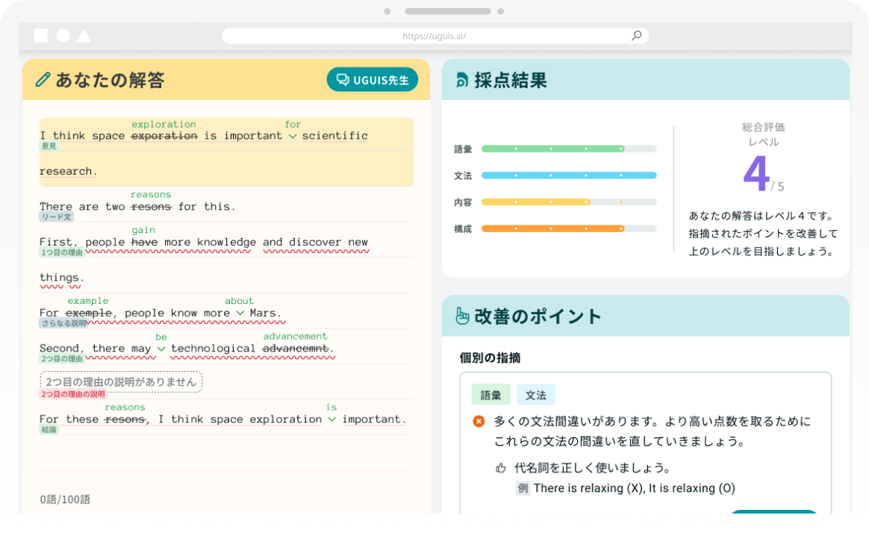Screen dimensions: 869x536
Task: Click the 採点結果 grading icon
Action: pyautogui.click(x=462, y=81)
